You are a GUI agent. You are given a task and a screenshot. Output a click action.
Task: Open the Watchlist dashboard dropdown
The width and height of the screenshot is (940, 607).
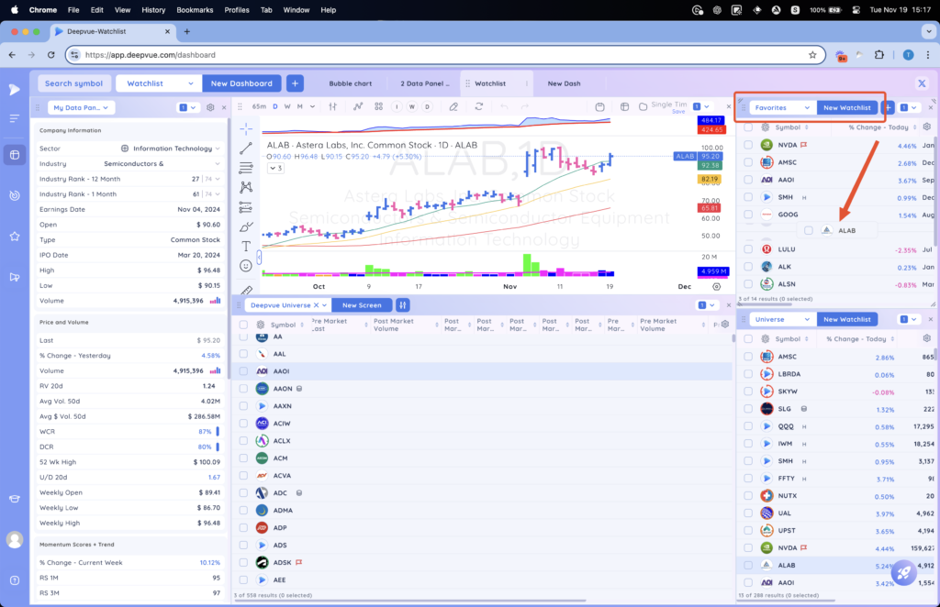(x=159, y=83)
